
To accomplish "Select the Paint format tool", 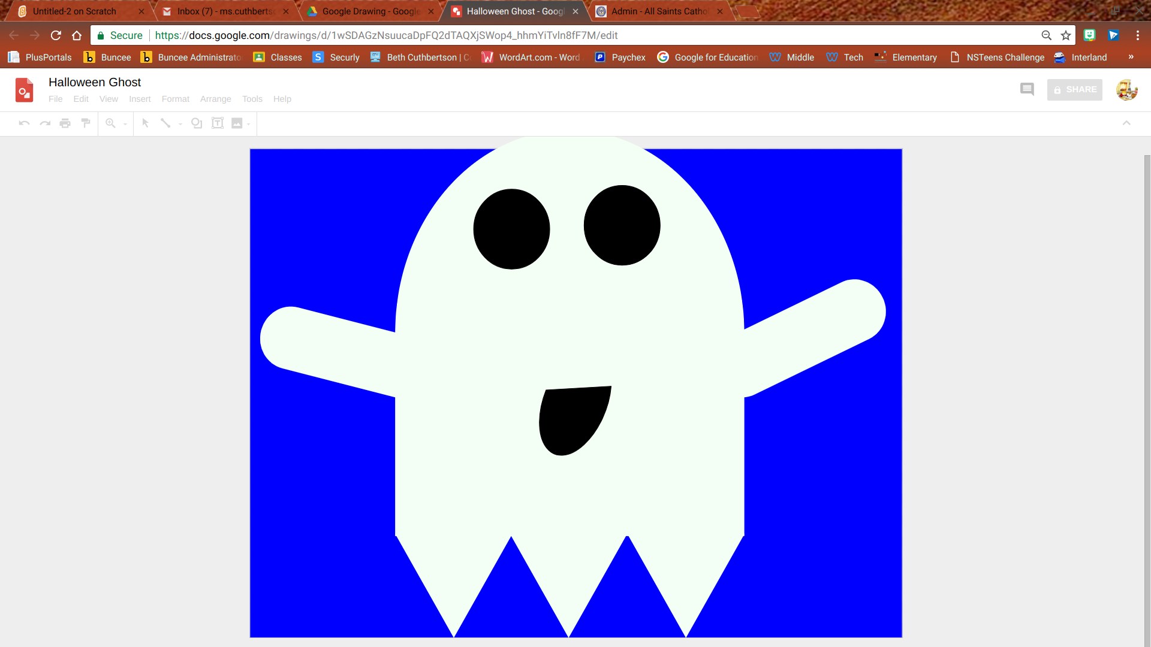I will [x=85, y=123].
